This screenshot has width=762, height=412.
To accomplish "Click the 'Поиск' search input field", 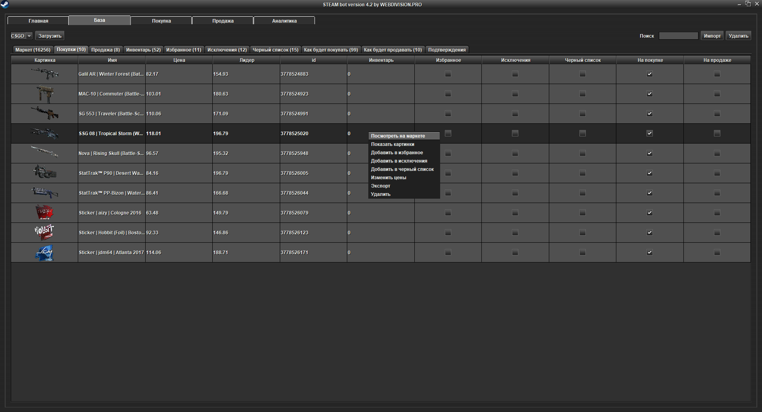I will [678, 36].
